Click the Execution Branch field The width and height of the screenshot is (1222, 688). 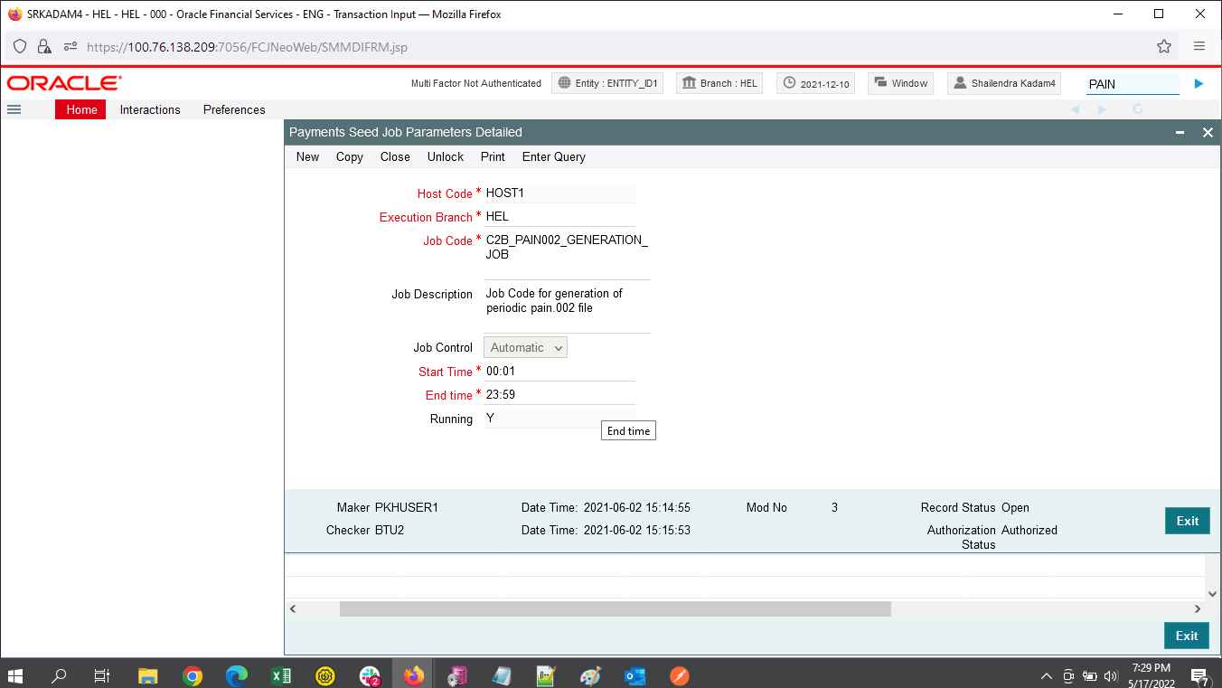559,216
